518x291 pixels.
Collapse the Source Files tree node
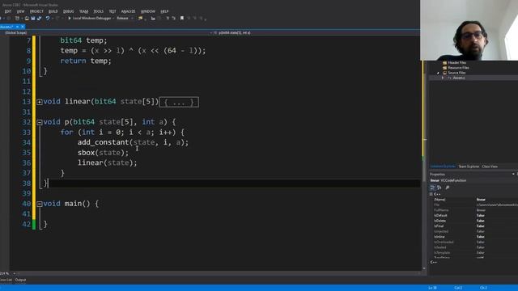439,73
